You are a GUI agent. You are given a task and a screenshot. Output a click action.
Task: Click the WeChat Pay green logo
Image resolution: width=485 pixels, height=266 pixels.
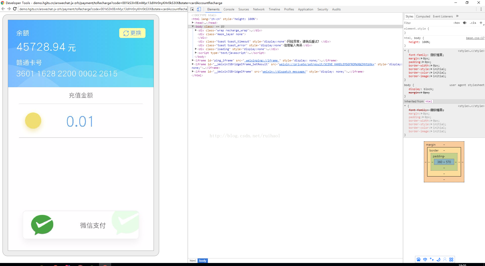pos(42,225)
